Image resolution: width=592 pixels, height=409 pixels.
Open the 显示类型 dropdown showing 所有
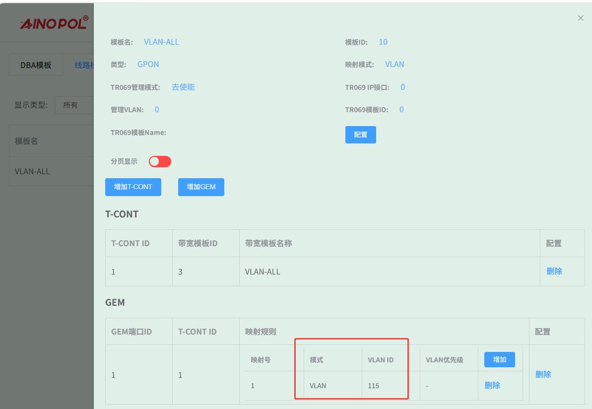pos(74,105)
